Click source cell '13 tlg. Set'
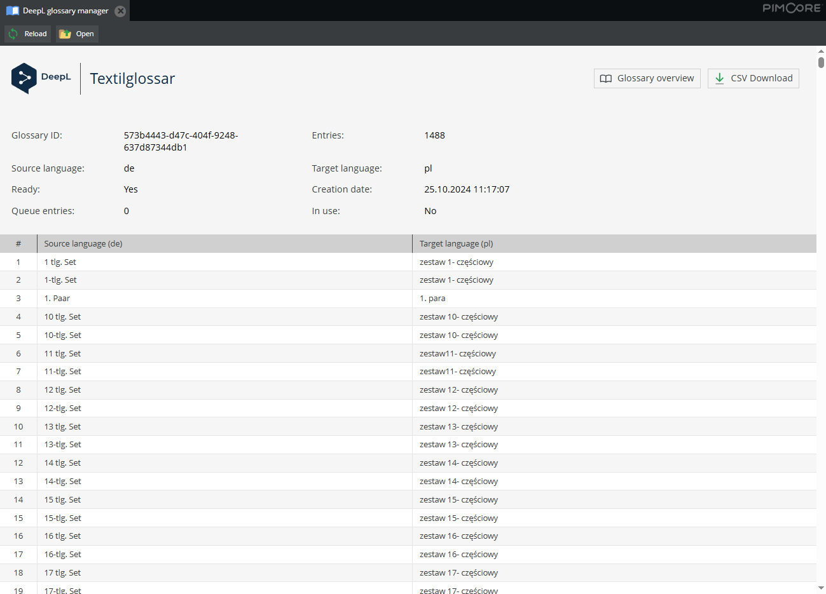This screenshot has height=594, width=826. (225, 426)
